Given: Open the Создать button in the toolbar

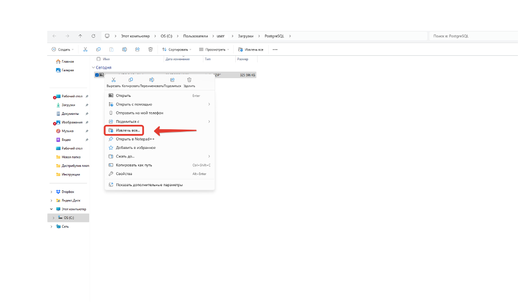Looking at the screenshot, I should coord(62,49).
